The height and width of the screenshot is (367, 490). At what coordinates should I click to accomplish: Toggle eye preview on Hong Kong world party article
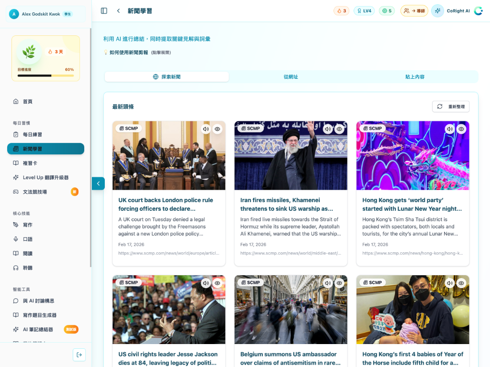coord(461,129)
